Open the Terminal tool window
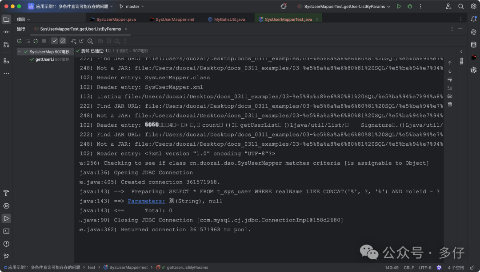480x272 pixels. [x=6, y=231]
